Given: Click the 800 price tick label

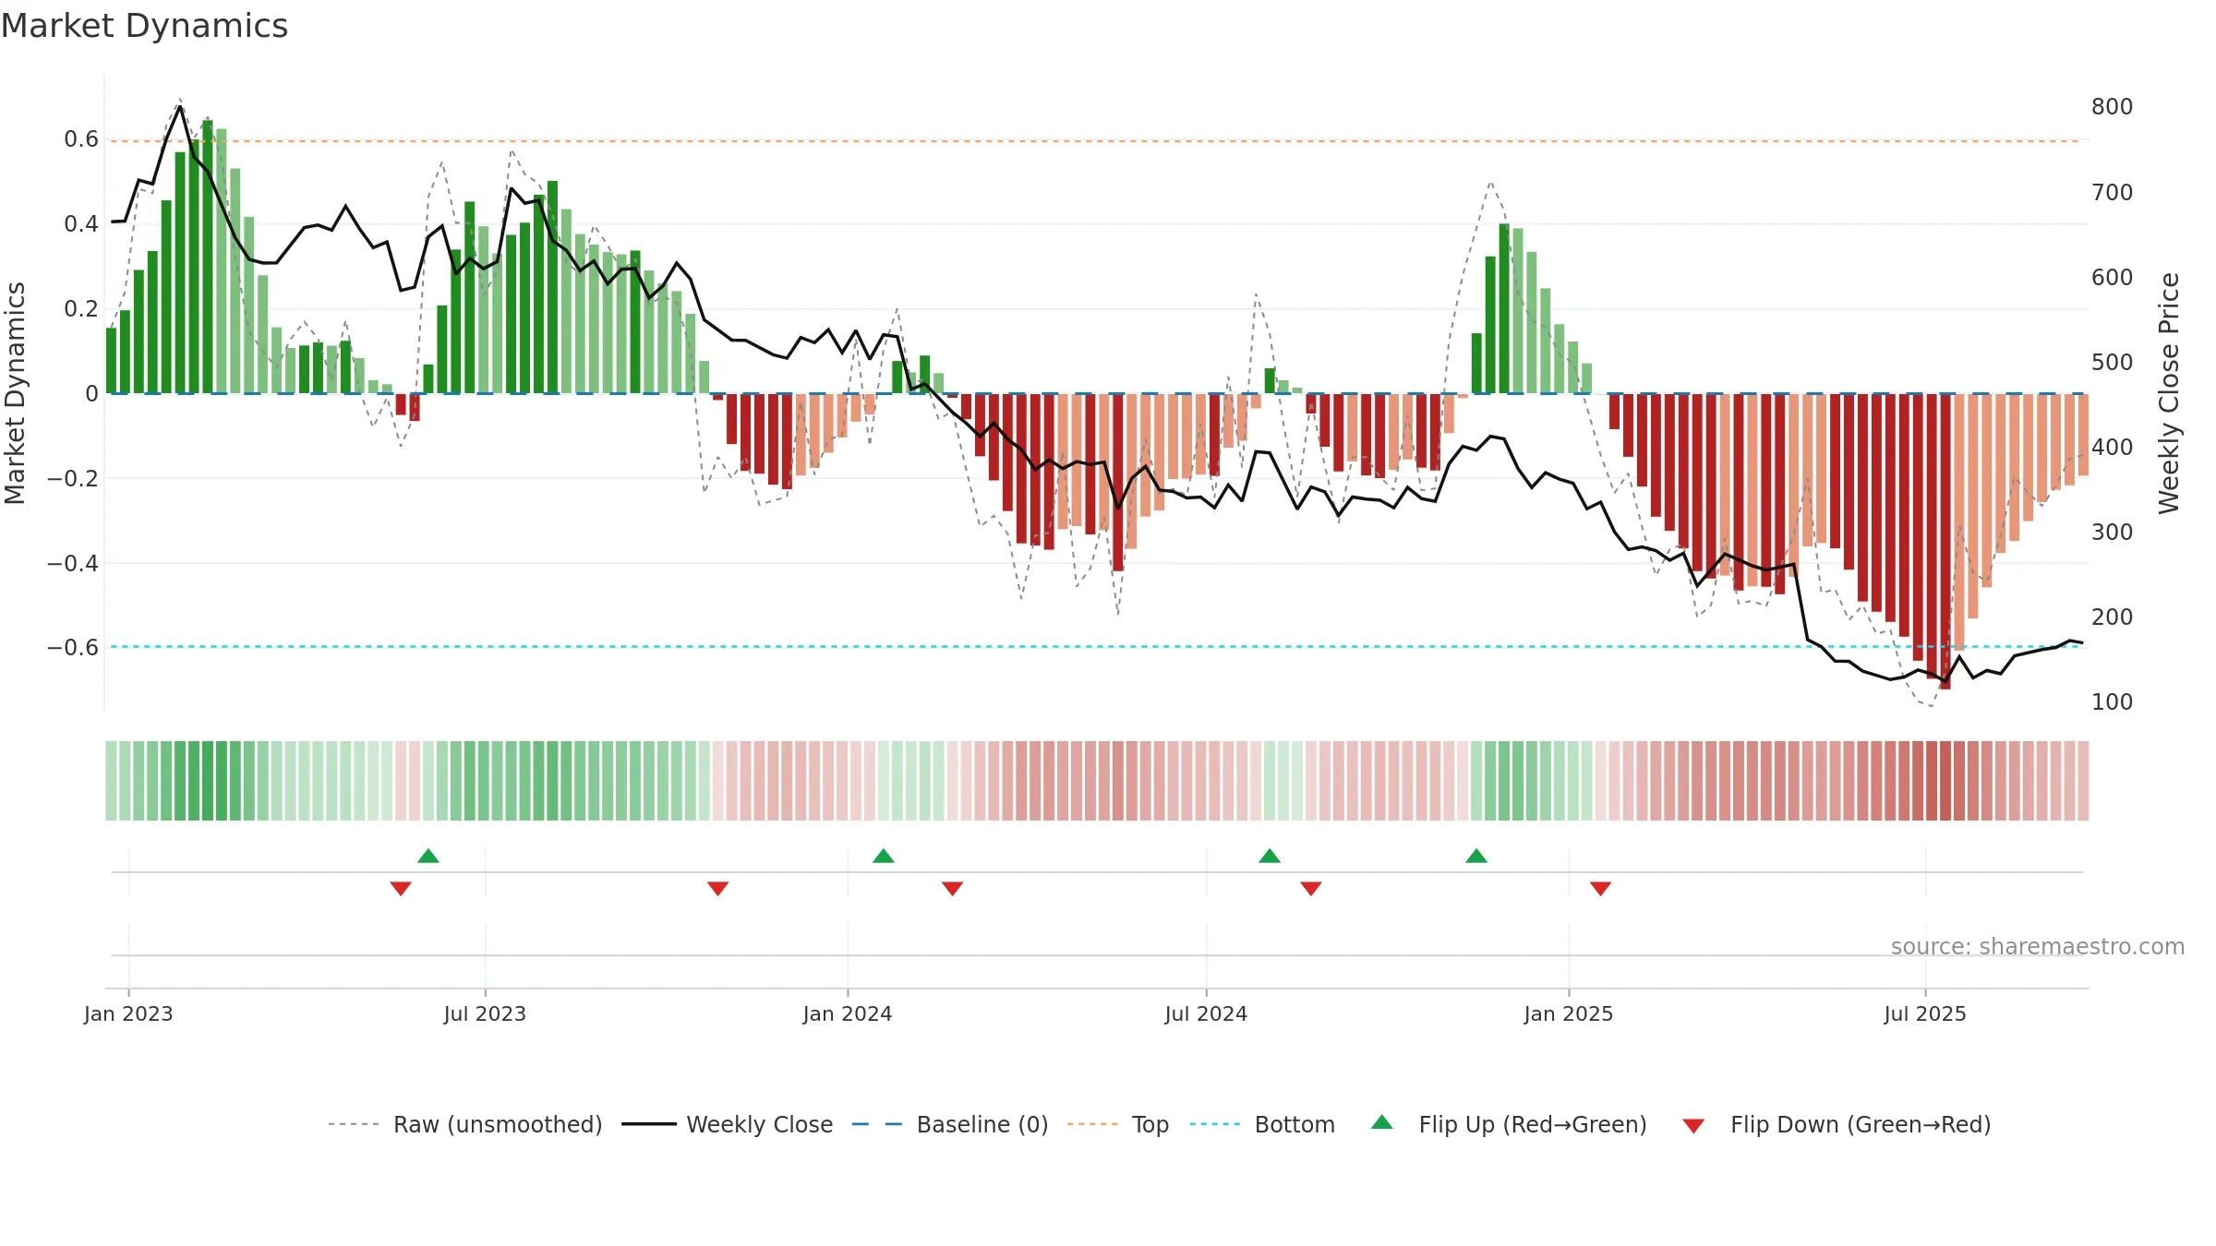Looking at the screenshot, I should (x=2112, y=107).
